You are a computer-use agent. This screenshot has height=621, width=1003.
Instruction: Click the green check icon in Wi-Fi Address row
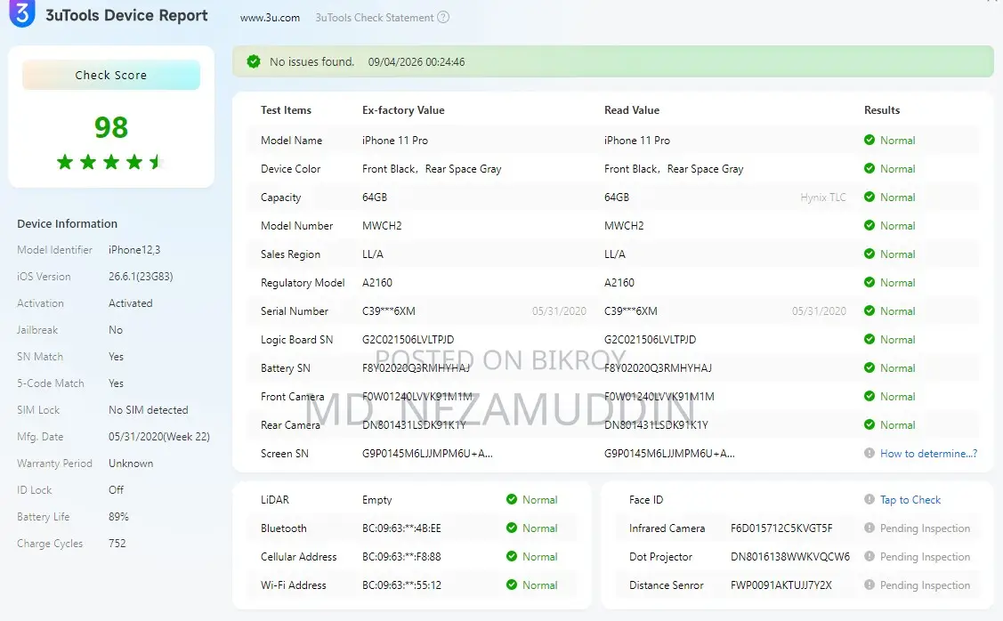[512, 585]
